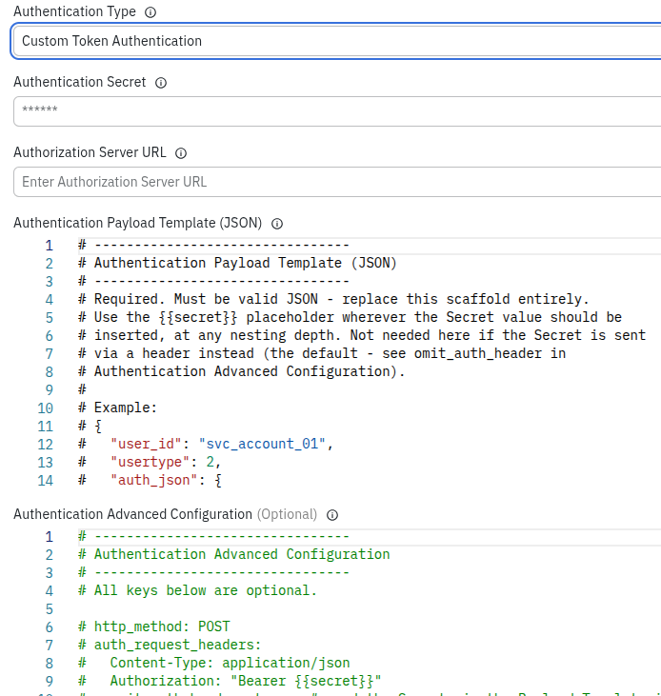Click info icon next to Authentication Type
Image resolution: width=661 pixels, height=696 pixels.
point(150,12)
